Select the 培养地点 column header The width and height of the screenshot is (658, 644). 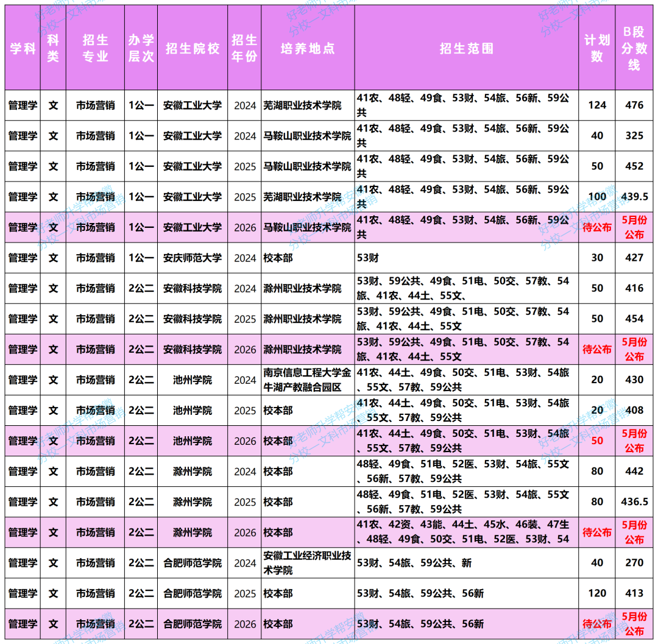click(x=308, y=48)
